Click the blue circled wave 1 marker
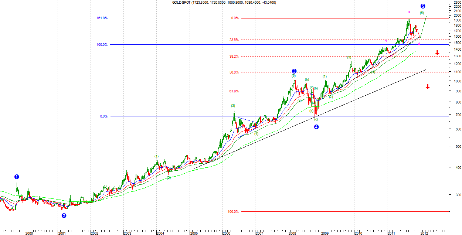 pos(17,177)
